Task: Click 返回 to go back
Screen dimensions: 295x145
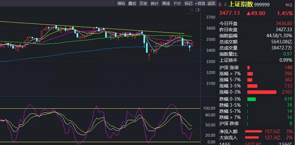Action: click(211, 4)
